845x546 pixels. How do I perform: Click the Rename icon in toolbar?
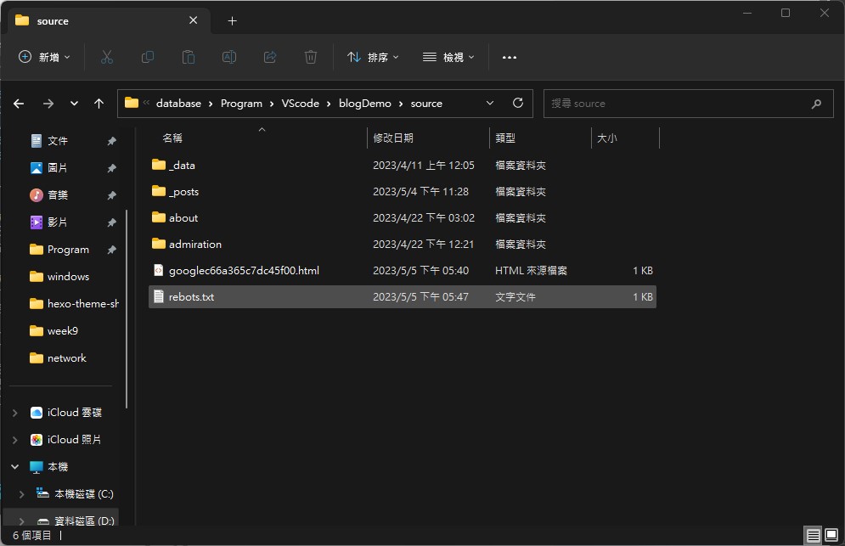tap(229, 57)
